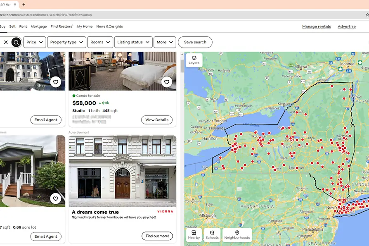This screenshot has width=369, height=246.
Task: Open a new browser tab
Action: (x=24, y=5)
